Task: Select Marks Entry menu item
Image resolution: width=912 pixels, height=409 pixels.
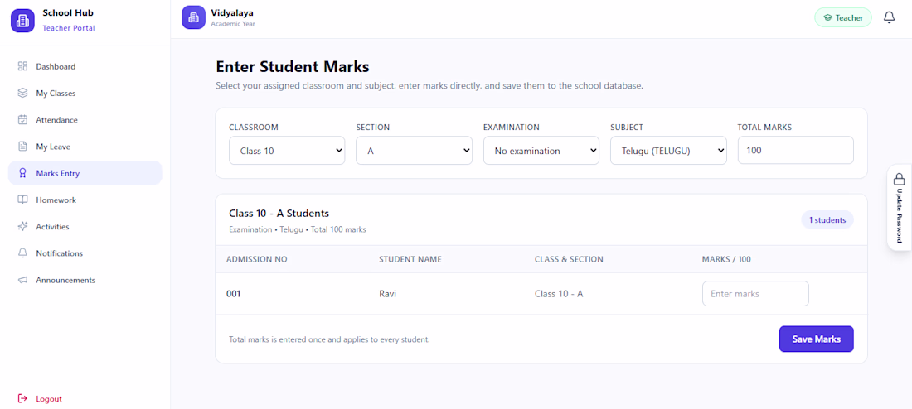Action: click(85, 173)
